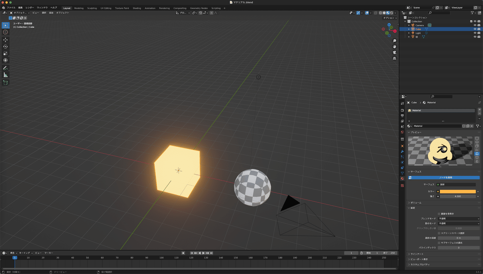Viewport: 483px width, 274px height.
Task: Select the Annotate tool
Action: click(x=6, y=68)
